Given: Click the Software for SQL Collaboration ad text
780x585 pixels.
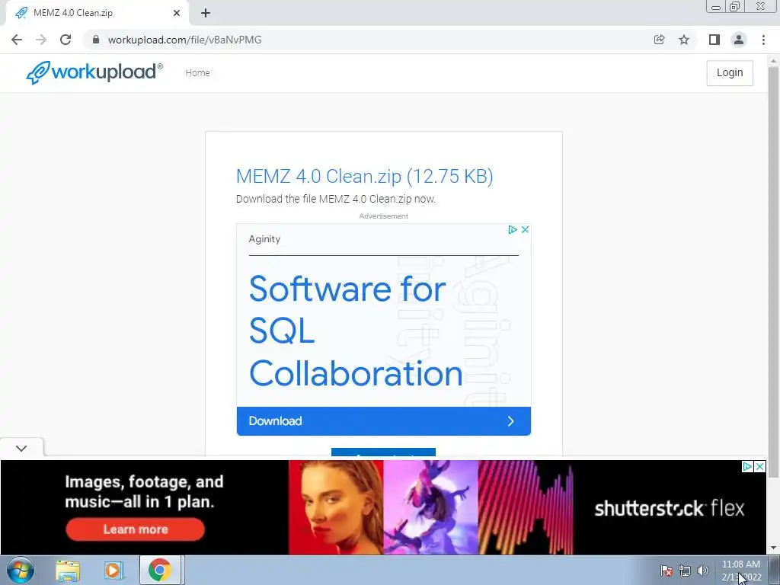Looking at the screenshot, I should (x=356, y=331).
